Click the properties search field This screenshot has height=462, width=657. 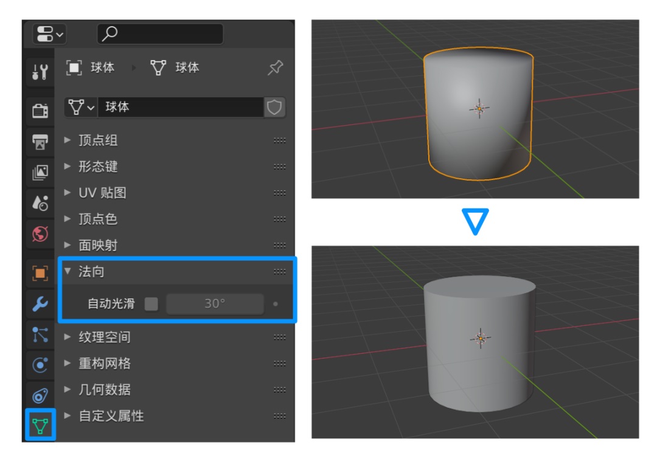tap(160, 34)
